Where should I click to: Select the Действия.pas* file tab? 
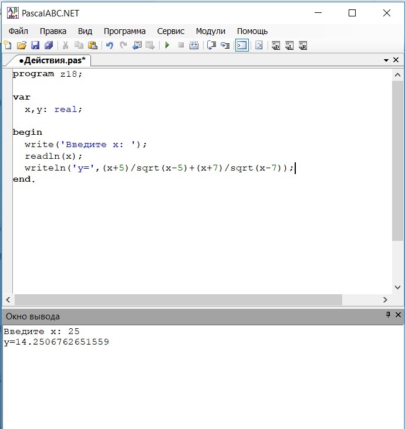(x=52, y=60)
